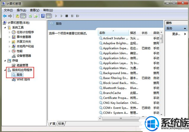Expand the 本地用户和组 node arrow

[9, 46]
